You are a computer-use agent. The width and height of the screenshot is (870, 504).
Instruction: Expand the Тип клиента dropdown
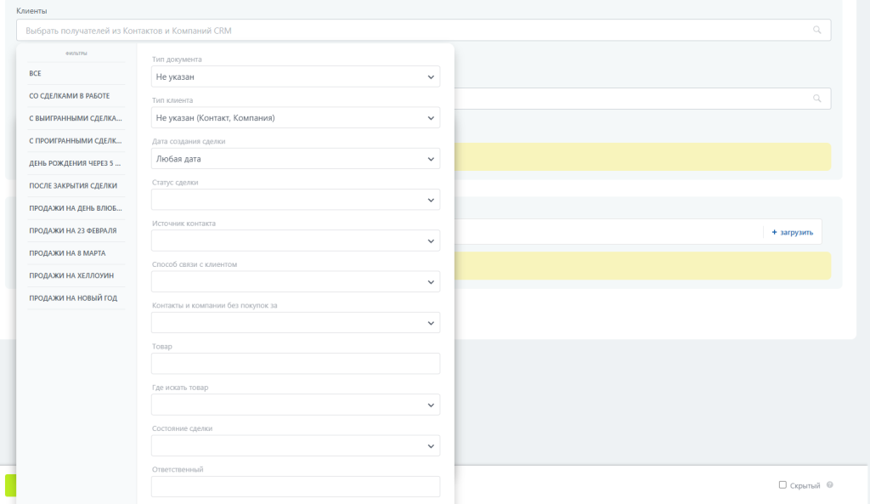(x=295, y=117)
